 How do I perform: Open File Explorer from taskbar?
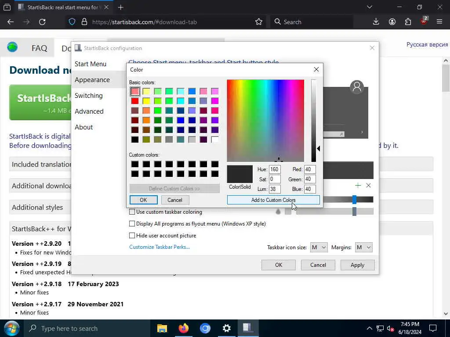tap(162, 328)
